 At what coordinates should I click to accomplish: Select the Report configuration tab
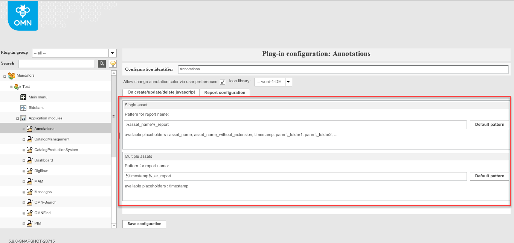pos(224,92)
